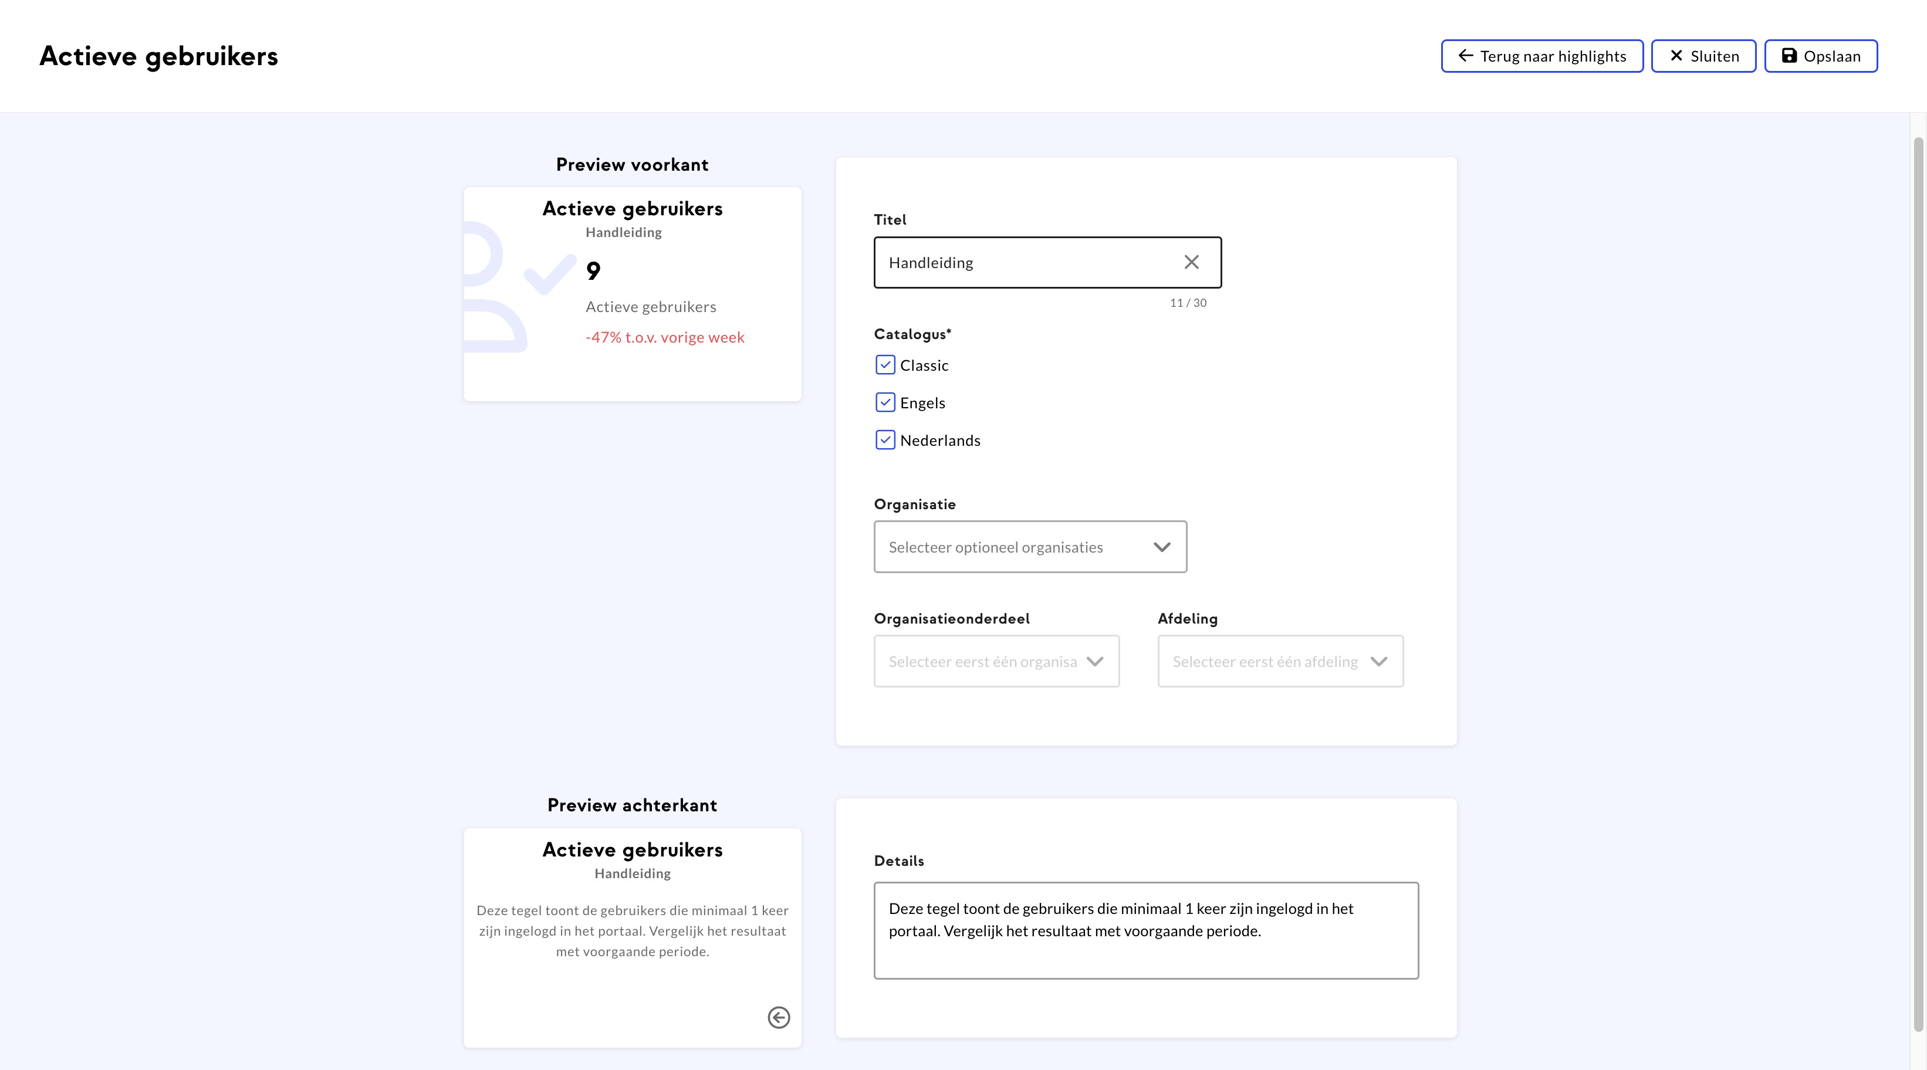1927x1070 pixels.
Task: Click the left arrow icon on Terug naar highlights
Action: point(1465,56)
